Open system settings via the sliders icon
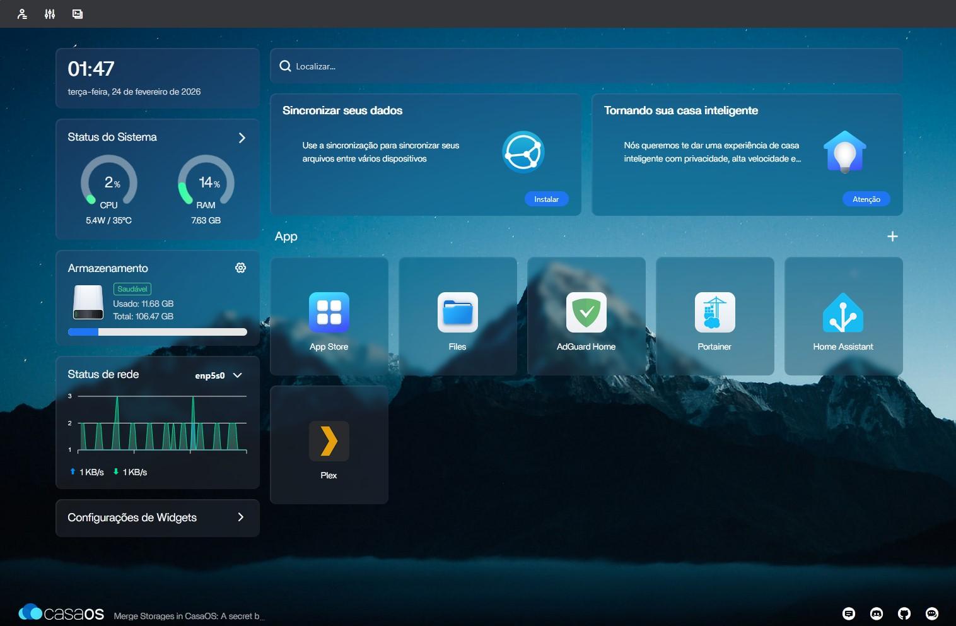Viewport: 956px width, 626px height. (50, 14)
